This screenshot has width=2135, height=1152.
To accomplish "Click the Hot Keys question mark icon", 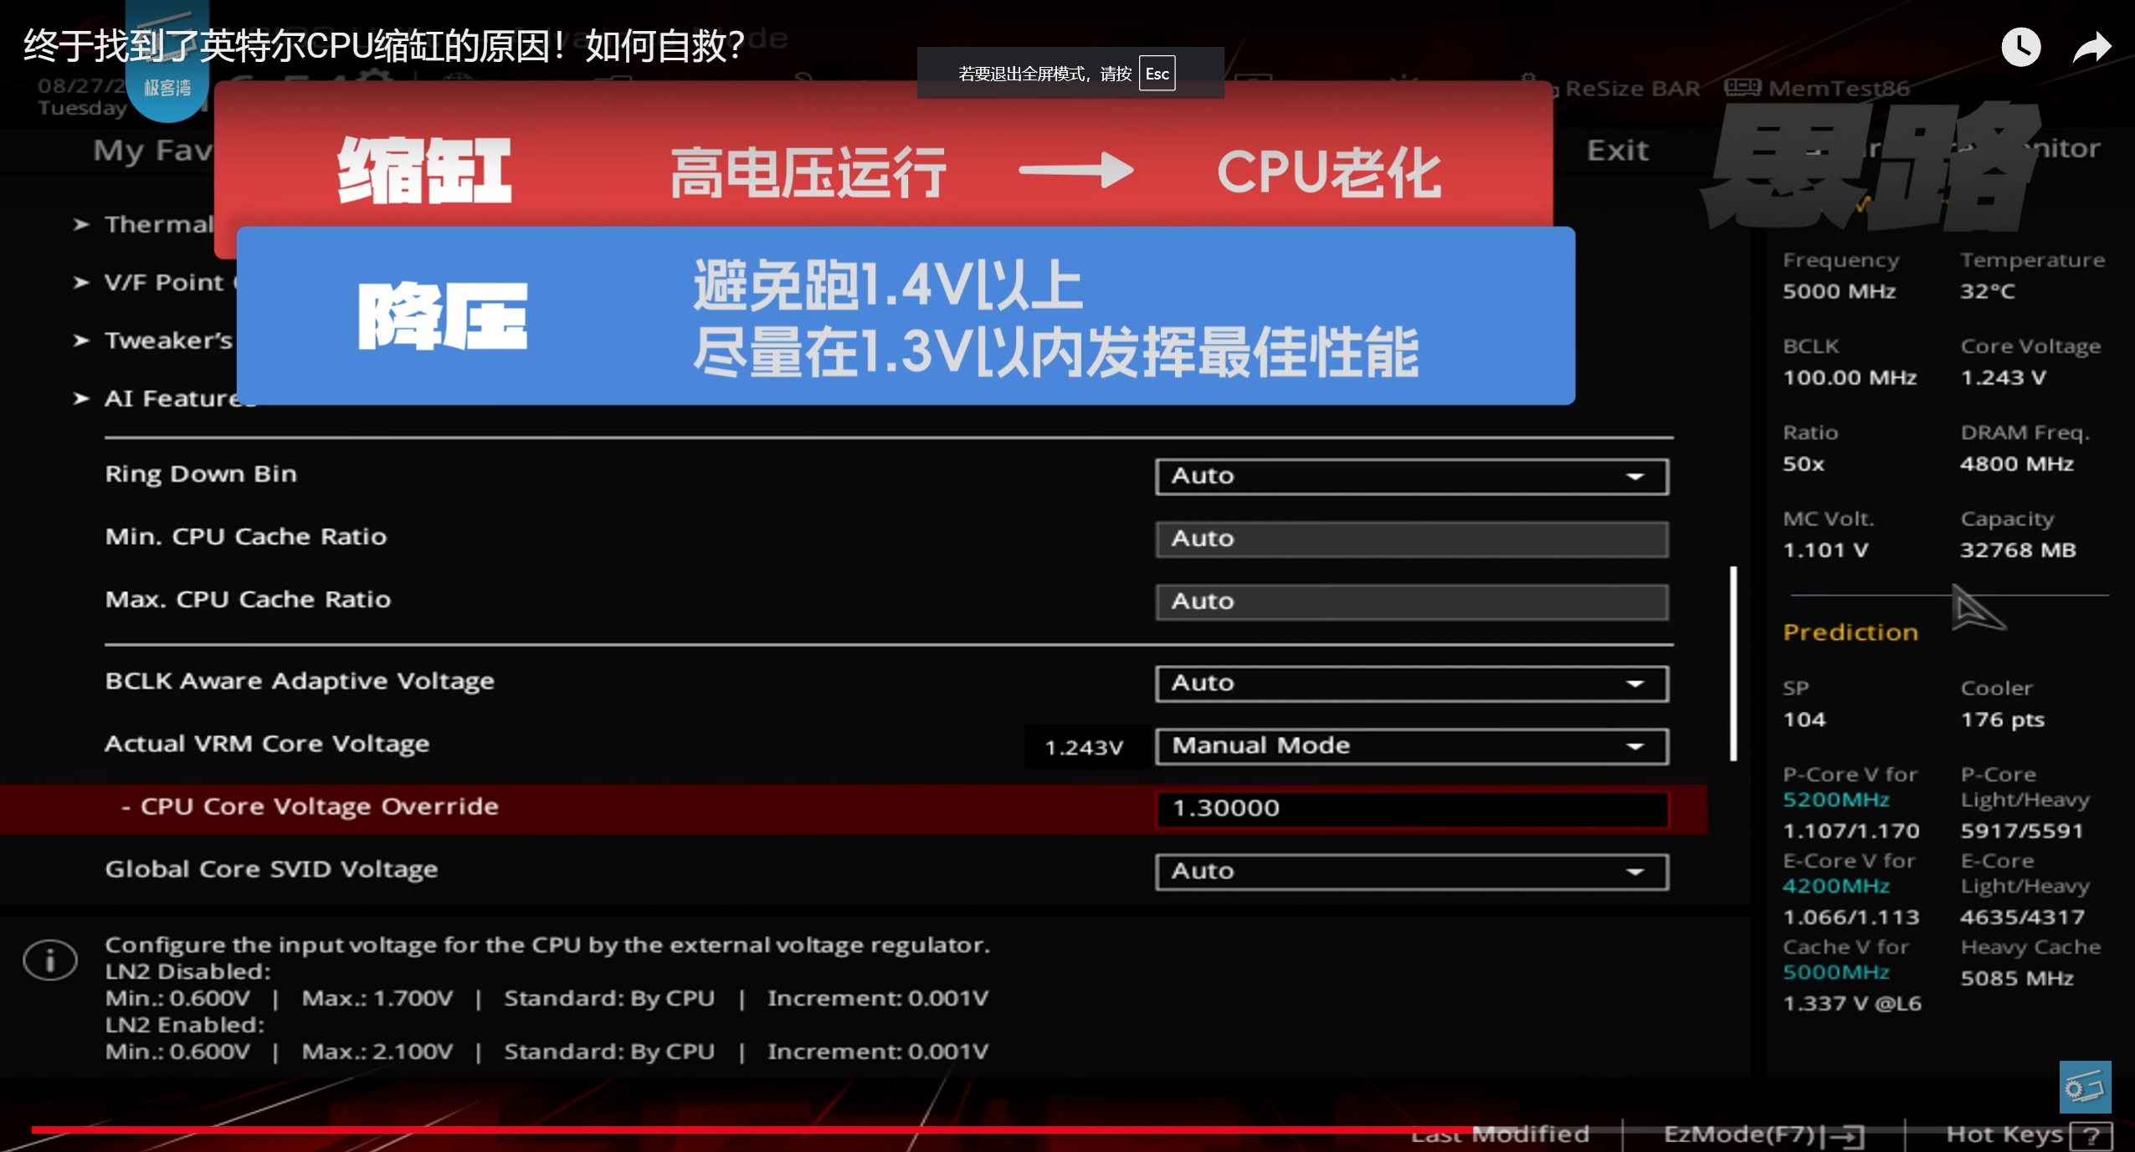I will tap(2091, 1136).
